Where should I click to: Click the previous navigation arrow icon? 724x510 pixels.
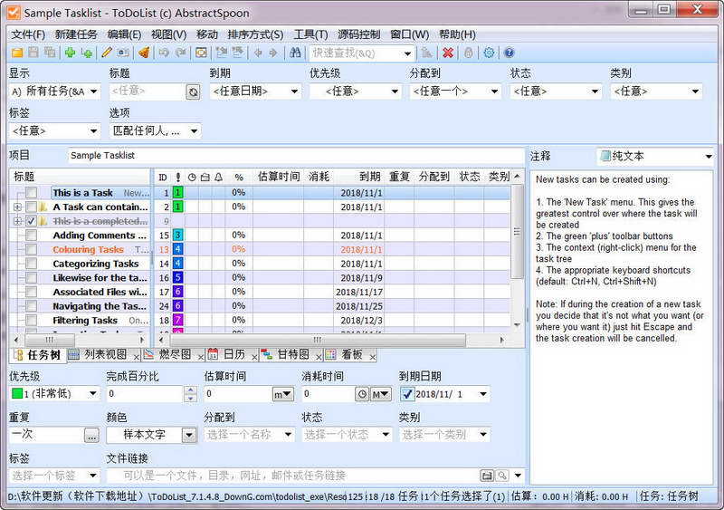[x=258, y=53]
